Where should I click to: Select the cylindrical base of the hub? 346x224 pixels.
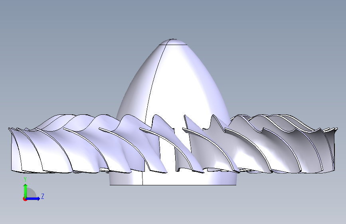173,178
